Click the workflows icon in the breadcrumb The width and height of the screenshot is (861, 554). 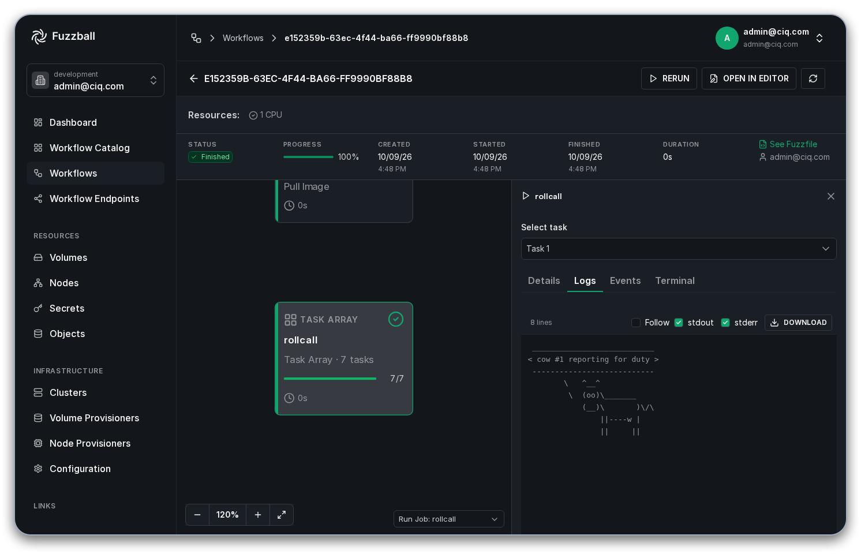coord(196,38)
